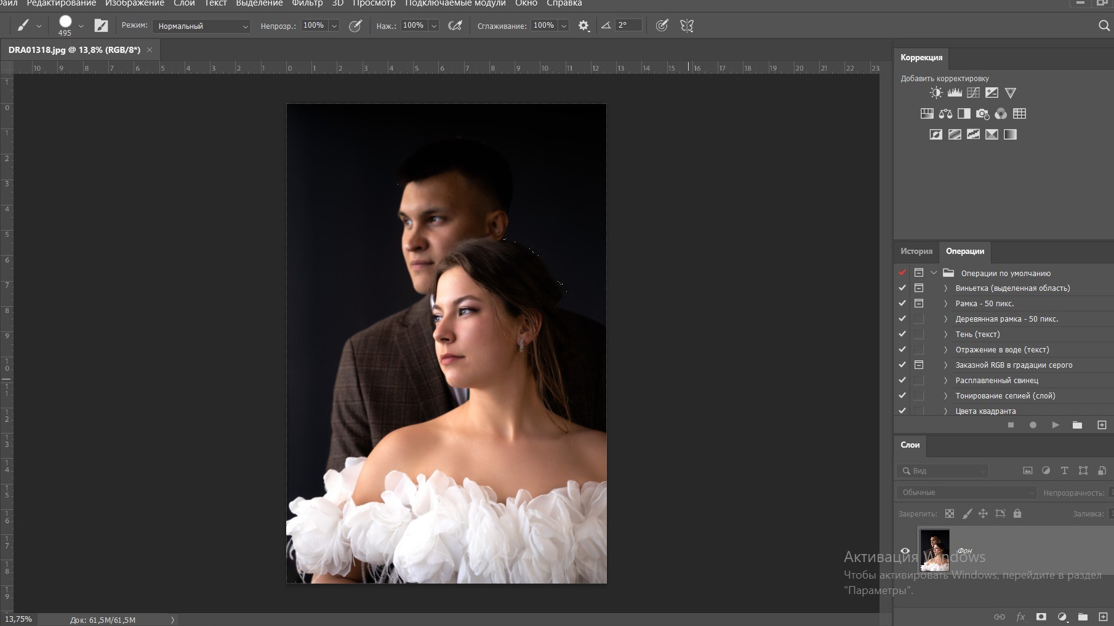Toggle lock all padlock
The height and width of the screenshot is (626, 1114).
coord(1017,513)
